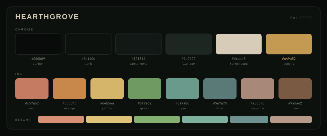
Task: Click the hex code #d6ccb8
Action: pos(239,59)
